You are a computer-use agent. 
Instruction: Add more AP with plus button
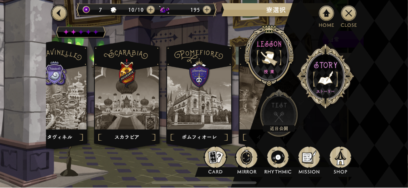pos(150,10)
